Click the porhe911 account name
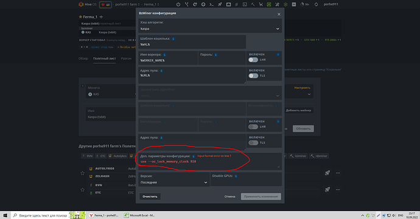Screen dimensions: 420x219 [331, 4]
